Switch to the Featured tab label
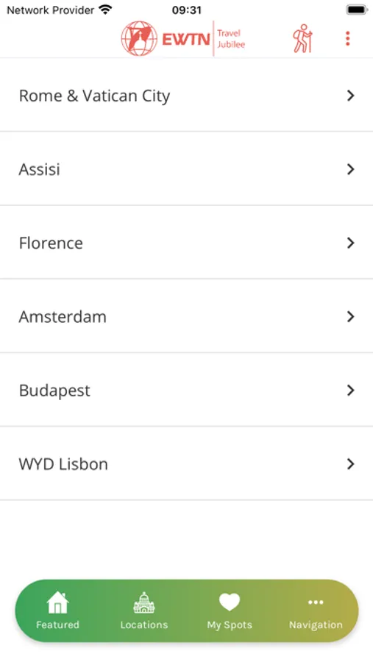Viewport: 373px width, 662px height. point(57,624)
